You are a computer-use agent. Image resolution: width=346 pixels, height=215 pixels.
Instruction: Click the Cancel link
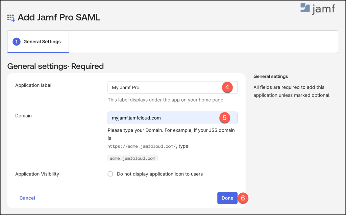27,198
